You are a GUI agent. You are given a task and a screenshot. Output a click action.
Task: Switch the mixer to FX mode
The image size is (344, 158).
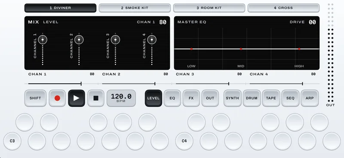pyautogui.click(x=191, y=98)
